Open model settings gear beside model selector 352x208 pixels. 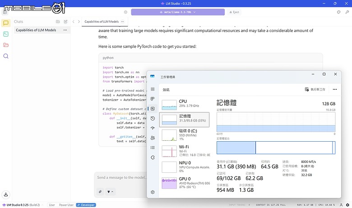coord(125,12)
